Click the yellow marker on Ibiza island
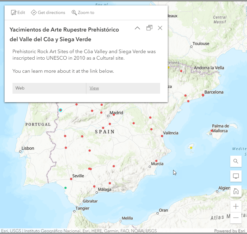This screenshot has width=247, height=234. [191, 148]
